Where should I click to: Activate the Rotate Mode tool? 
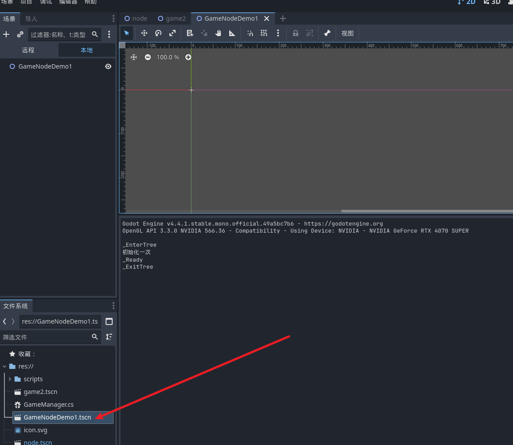pyautogui.click(x=158, y=33)
